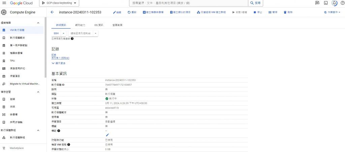This screenshot has width=345, height=152.
Task: Collapse the 儲存空間 sidebar section
Action: tap(38, 92)
